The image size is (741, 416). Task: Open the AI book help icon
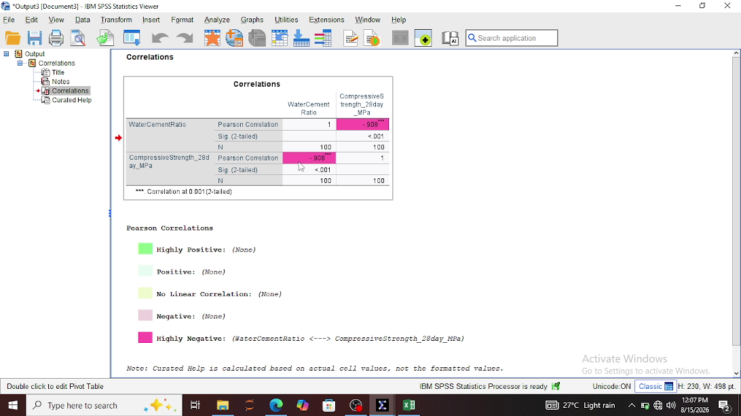(x=450, y=38)
